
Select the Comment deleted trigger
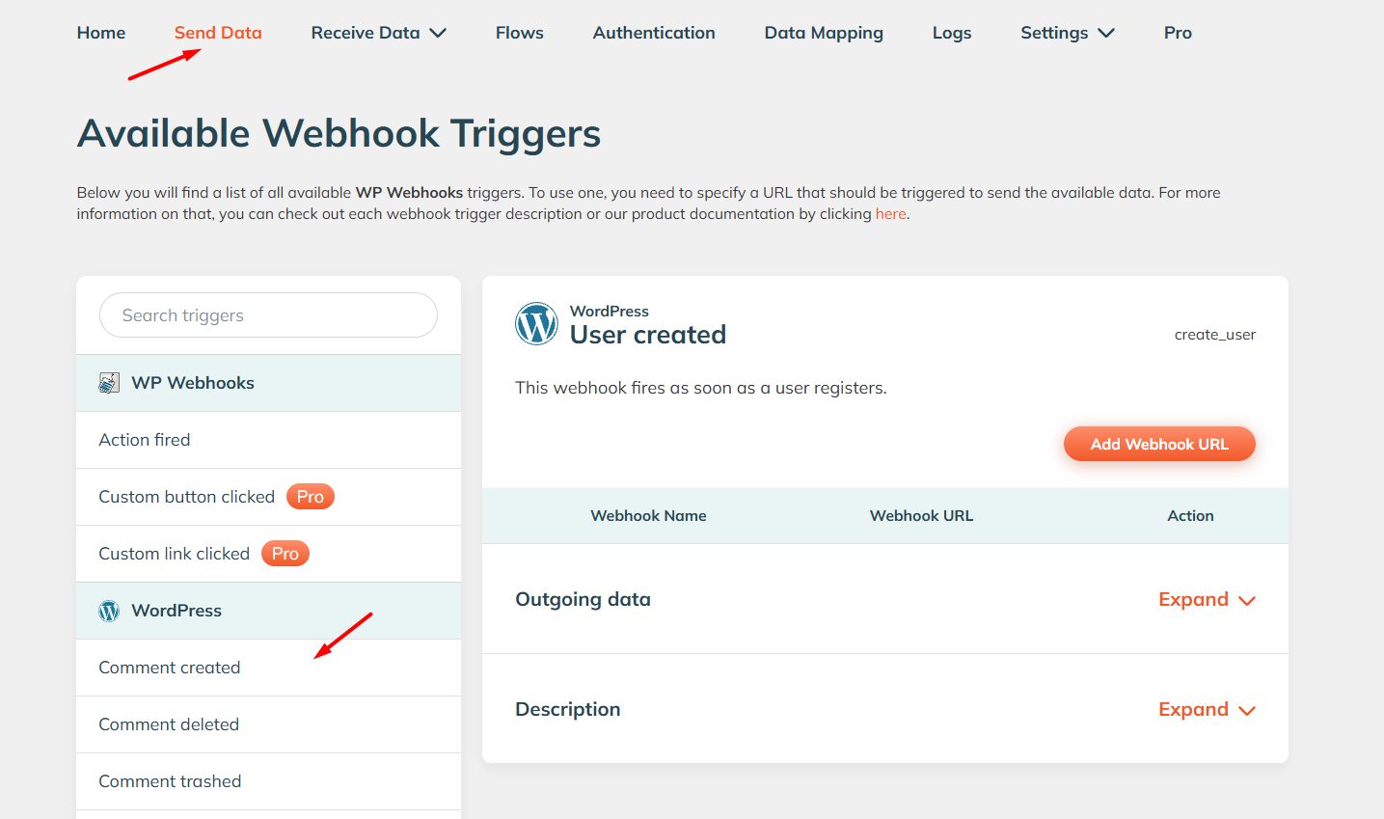169,724
